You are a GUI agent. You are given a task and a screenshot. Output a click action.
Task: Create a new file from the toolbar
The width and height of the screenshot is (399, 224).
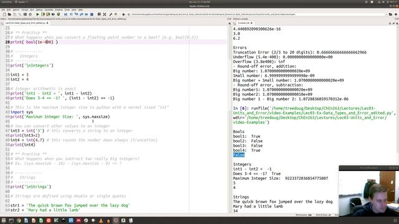pyautogui.click(x=4, y=14)
